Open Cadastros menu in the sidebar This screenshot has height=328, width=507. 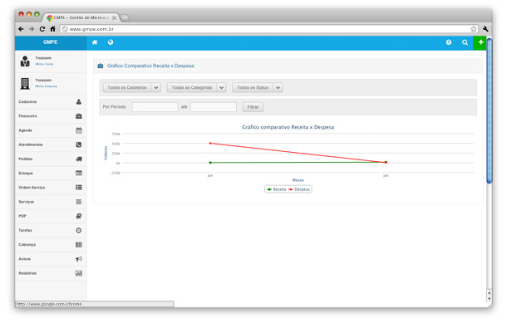point(51,102)
